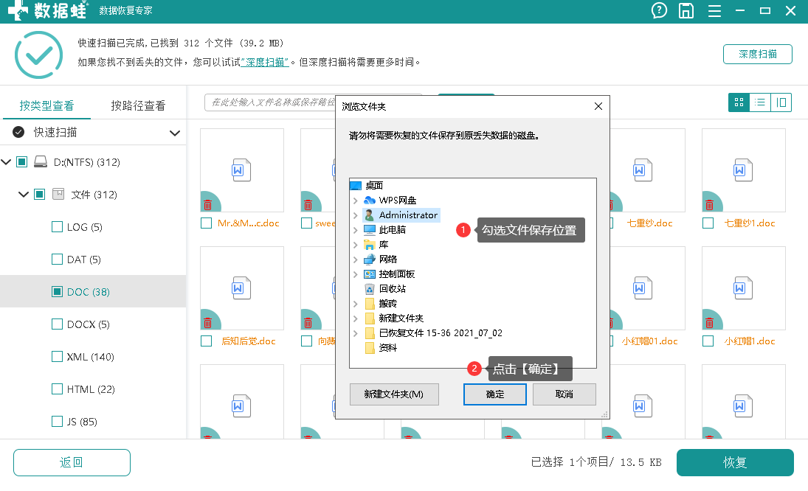Check the Mr.&M...c.doc file checkbox
Viewport: 808px width, 491px height.
[206, 223]
